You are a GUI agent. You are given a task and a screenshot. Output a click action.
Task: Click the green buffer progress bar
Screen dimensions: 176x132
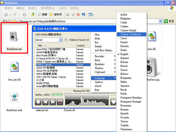click(57, 95)
